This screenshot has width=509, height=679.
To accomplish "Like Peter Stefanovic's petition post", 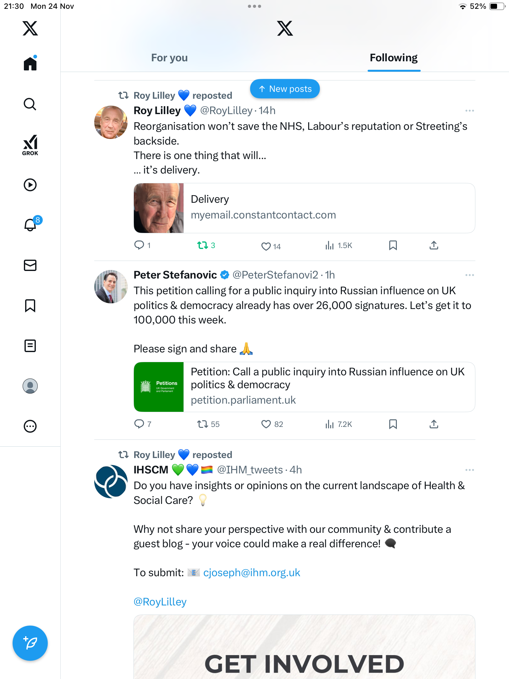I will tap(266, 424).
